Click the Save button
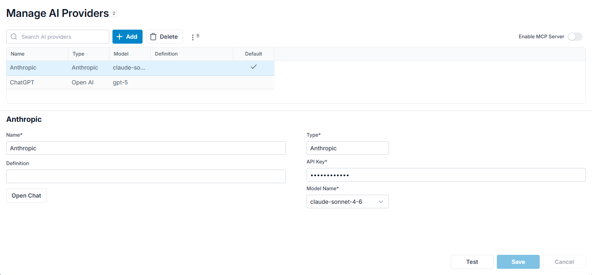The image size is (592, 275). 518,262
